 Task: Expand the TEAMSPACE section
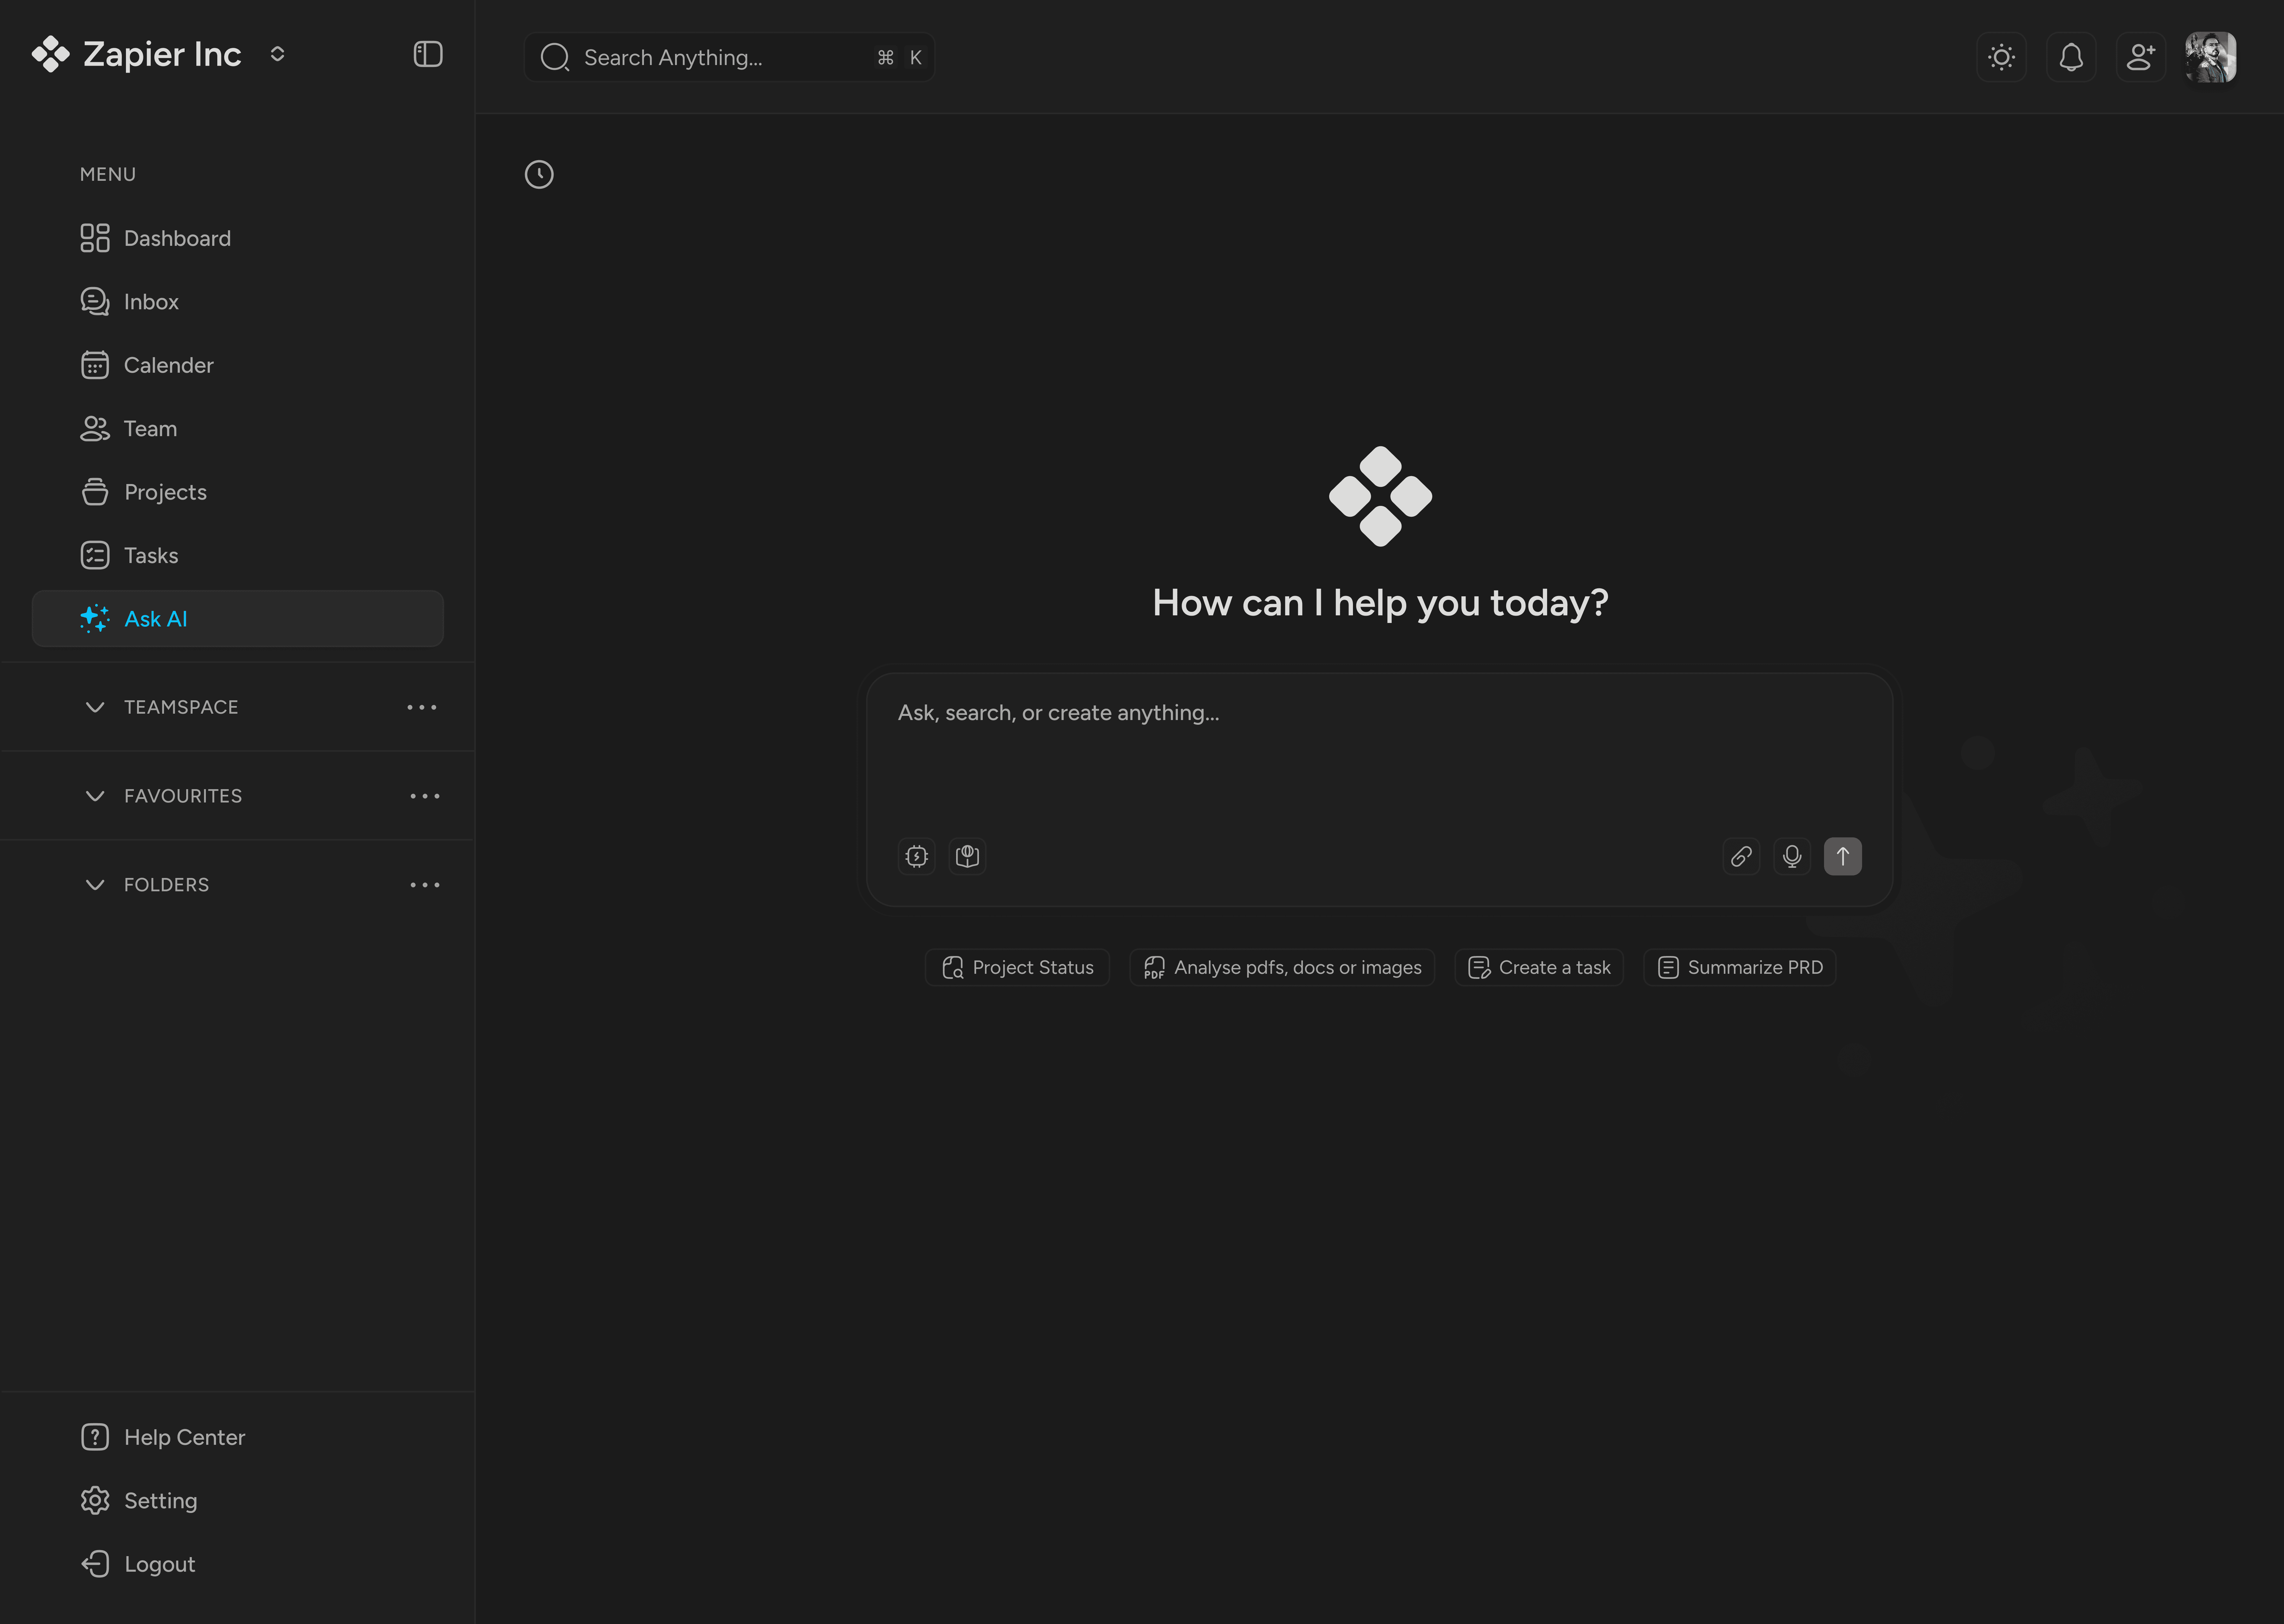(x=95, y=707)
